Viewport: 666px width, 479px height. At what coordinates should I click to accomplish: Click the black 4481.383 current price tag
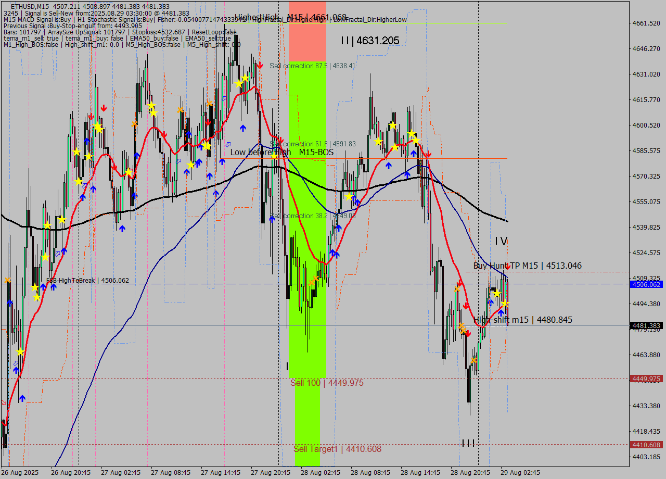(x=646, y=326)
